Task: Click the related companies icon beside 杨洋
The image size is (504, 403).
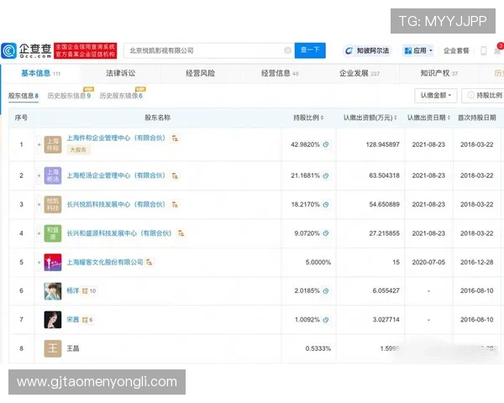Action: [89, 290]
